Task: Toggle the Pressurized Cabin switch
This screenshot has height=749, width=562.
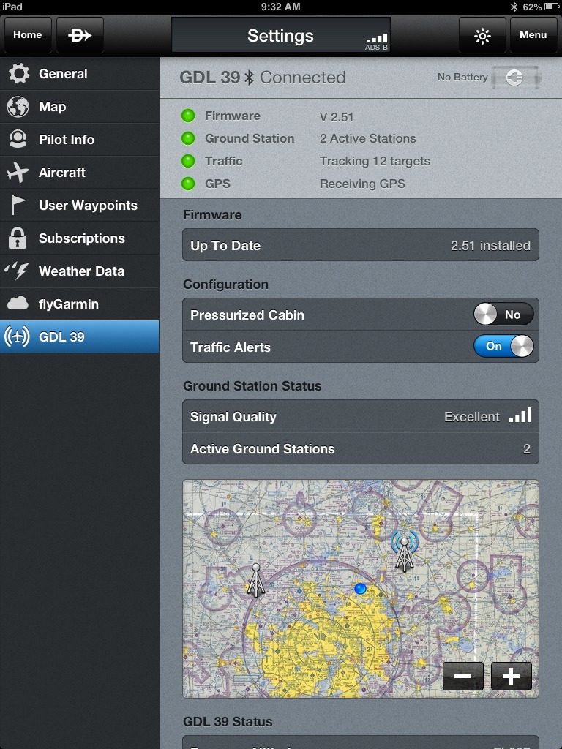Action: click(503, 315)
